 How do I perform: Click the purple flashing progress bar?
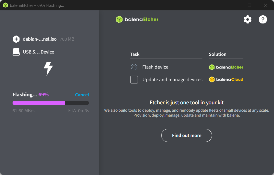click(51, 103)
